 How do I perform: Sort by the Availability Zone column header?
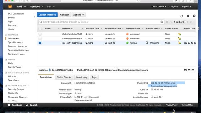[113, 29]
